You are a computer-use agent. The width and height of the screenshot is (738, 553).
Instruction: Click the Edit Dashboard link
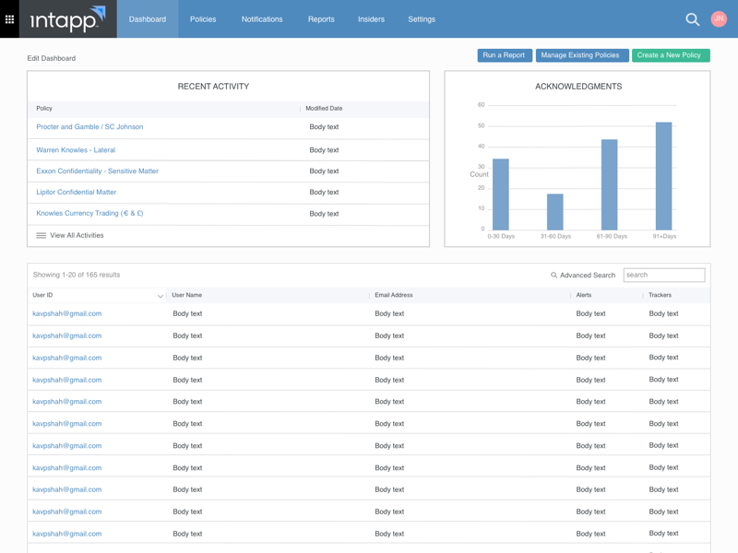[52, 58]
